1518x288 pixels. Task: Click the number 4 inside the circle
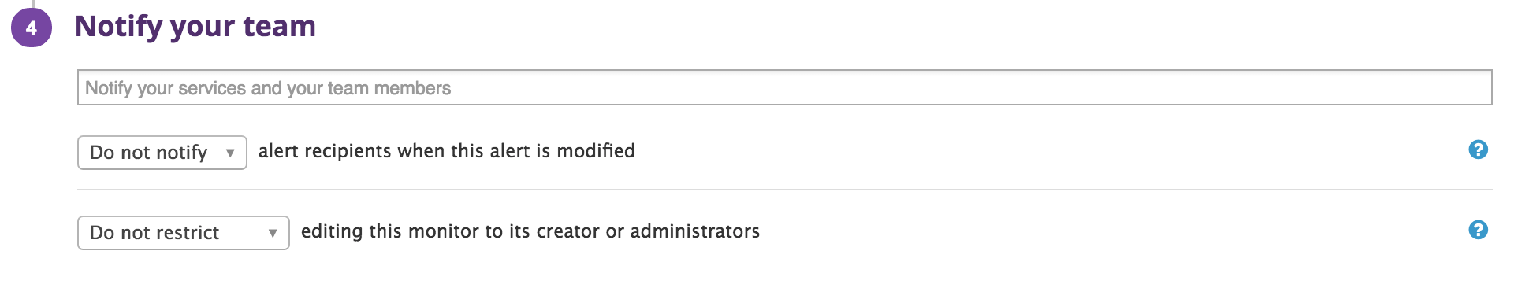click(32, 28)
